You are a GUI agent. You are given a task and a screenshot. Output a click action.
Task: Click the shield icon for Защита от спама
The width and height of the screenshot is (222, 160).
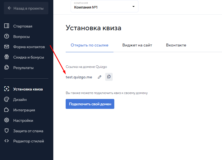tap(7, 131)
